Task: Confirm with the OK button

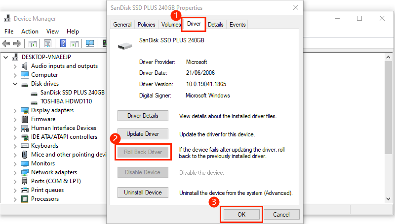Action: point(241,215)
